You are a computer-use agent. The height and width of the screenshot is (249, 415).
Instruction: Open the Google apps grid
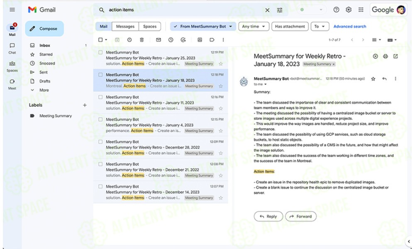361,10
